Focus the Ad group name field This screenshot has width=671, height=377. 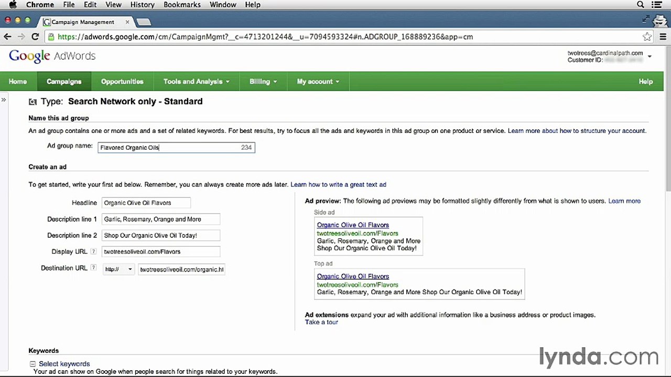[176, 148]
